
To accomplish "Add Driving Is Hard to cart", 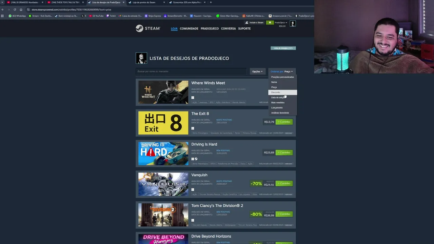I will click(x=284, y=152).
